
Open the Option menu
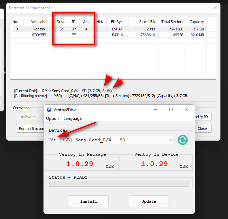click(x=52, y=118)
